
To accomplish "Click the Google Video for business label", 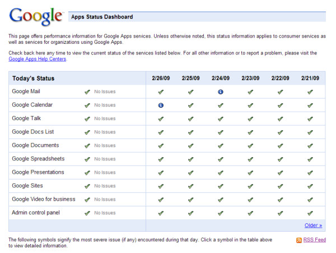I will [44, 199].
